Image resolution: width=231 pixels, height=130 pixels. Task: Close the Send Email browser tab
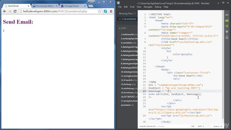tap(29, 6)
